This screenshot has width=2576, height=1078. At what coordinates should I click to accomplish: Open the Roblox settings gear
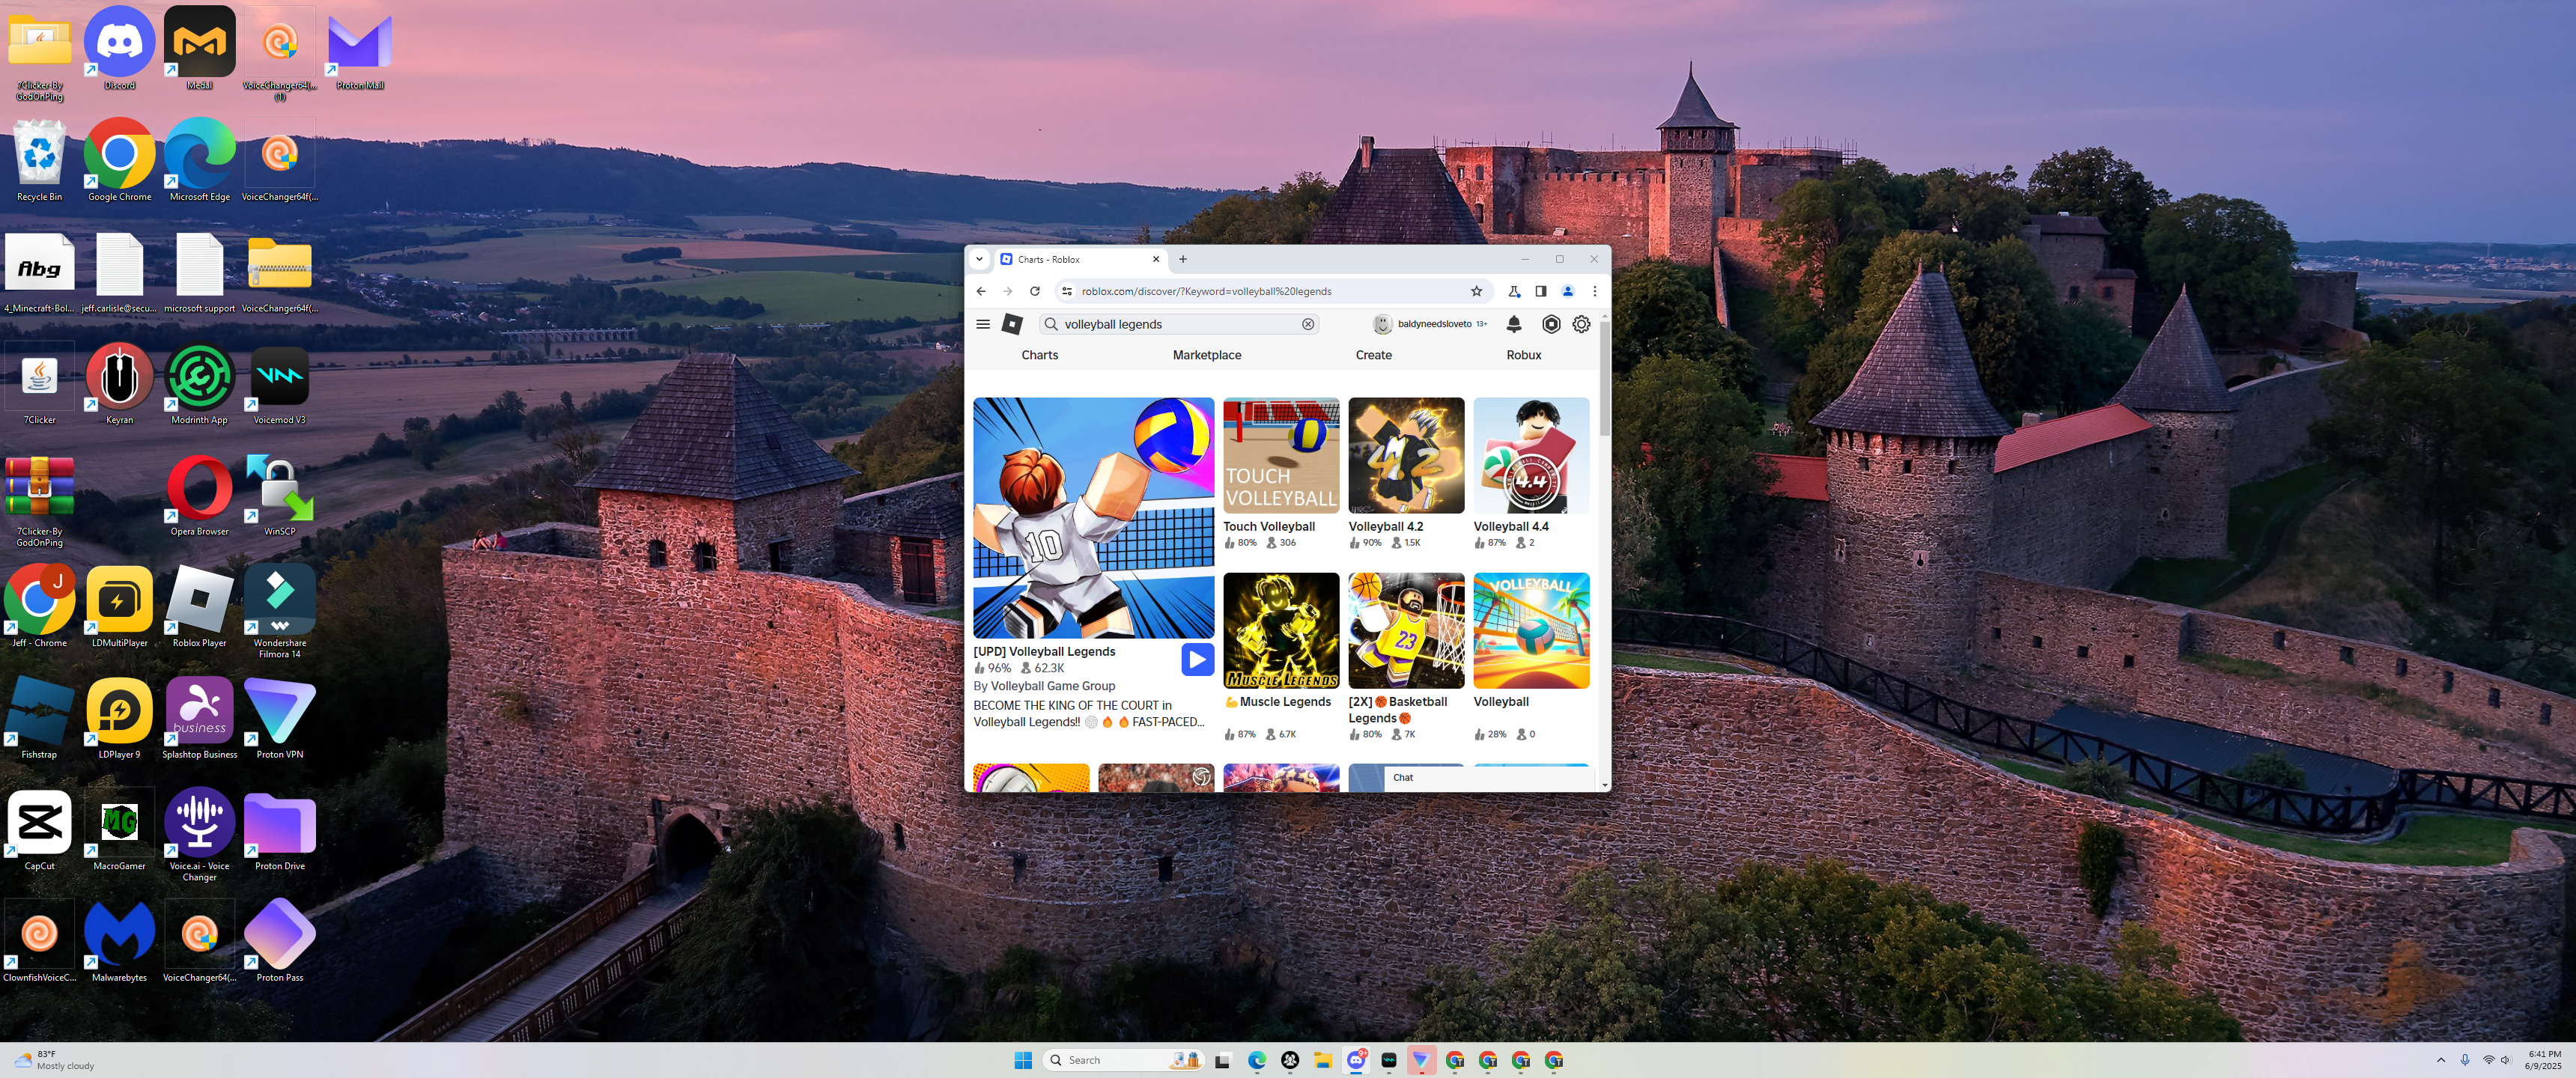tap(1581, 324)
